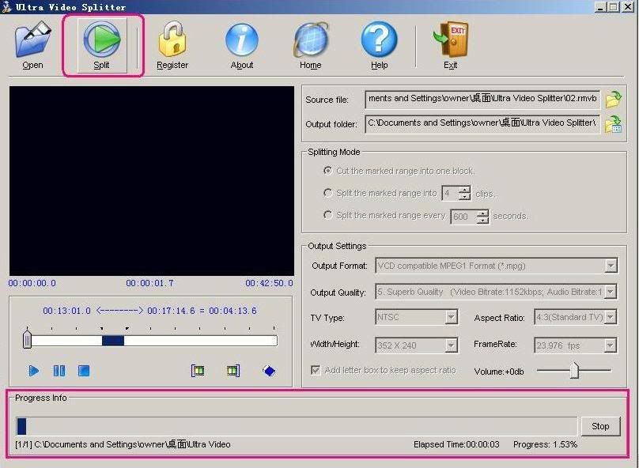The image size is (639, 468).
Task: Click range end time 00:17:14.6
Action: click(x=171, y=311)
